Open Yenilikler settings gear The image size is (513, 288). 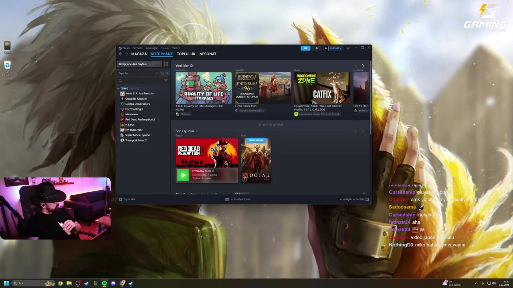point(192,66)
